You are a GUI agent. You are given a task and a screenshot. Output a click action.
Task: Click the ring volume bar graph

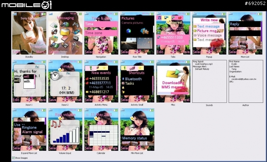click(66, 135)
